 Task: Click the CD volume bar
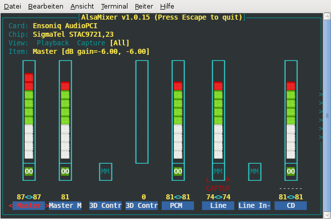291,112
